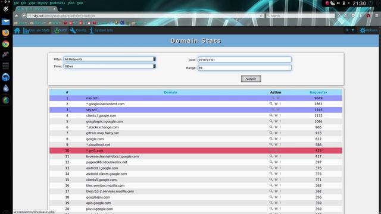This screenshot has height=214, width=381.
Task: Click the 9649 requests value
Action: click(318, 98)
